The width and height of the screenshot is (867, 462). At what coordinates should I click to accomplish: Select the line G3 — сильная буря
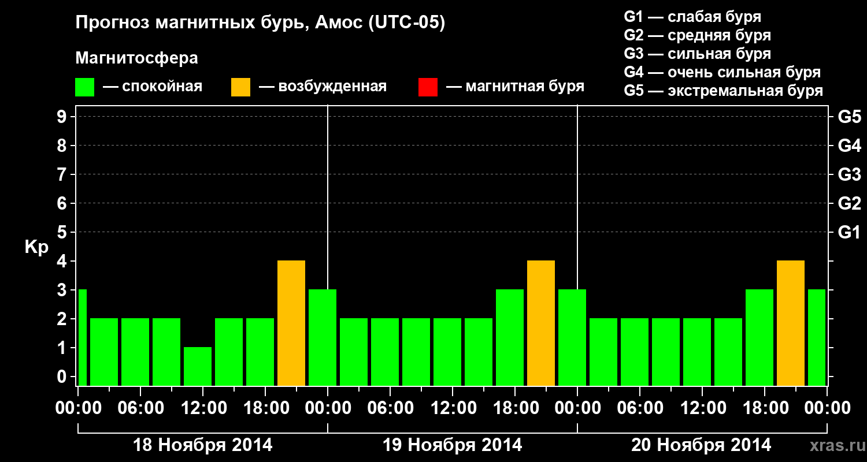click(697, 54)
